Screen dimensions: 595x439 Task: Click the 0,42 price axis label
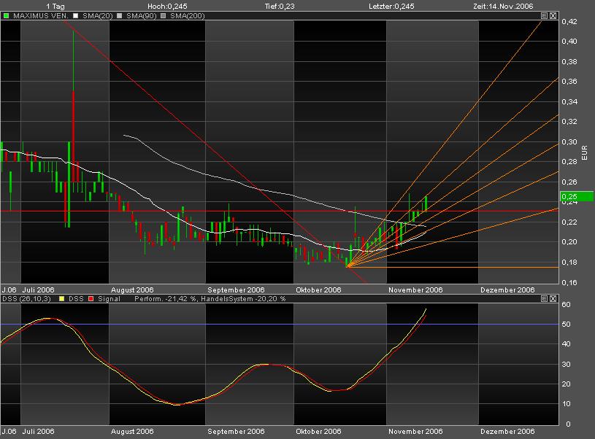569,22
